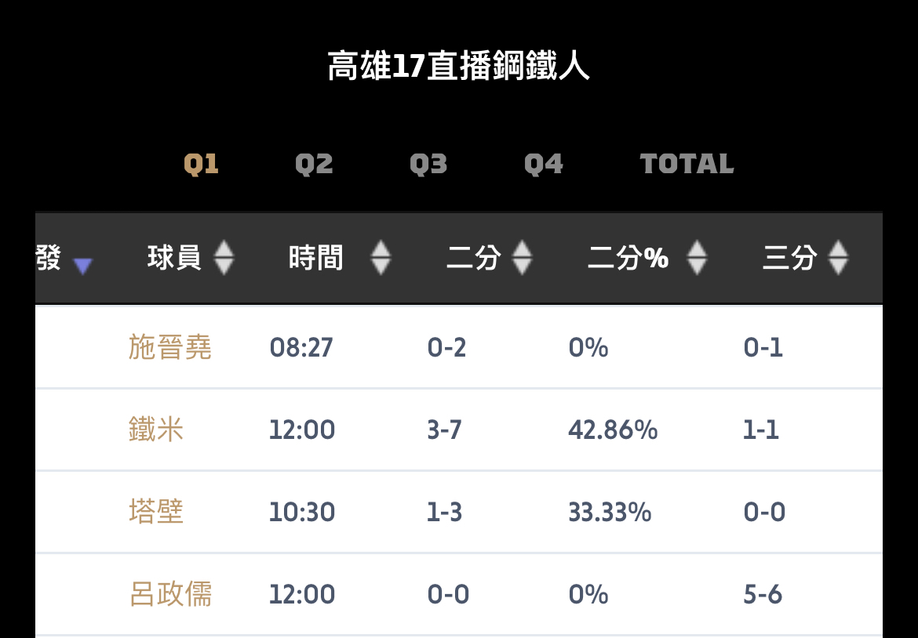This screenshot has height=638, width=918.
Task: Click the 球員 column header text
Action: [174, 257]
